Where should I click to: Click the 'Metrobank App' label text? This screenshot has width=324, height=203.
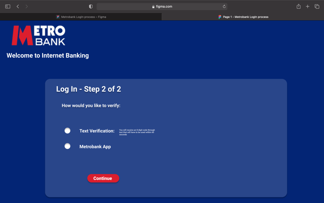click(95, 147)
